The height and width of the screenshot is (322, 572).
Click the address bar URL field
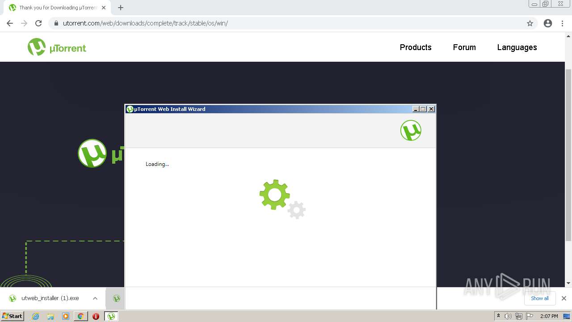(286, 23)
